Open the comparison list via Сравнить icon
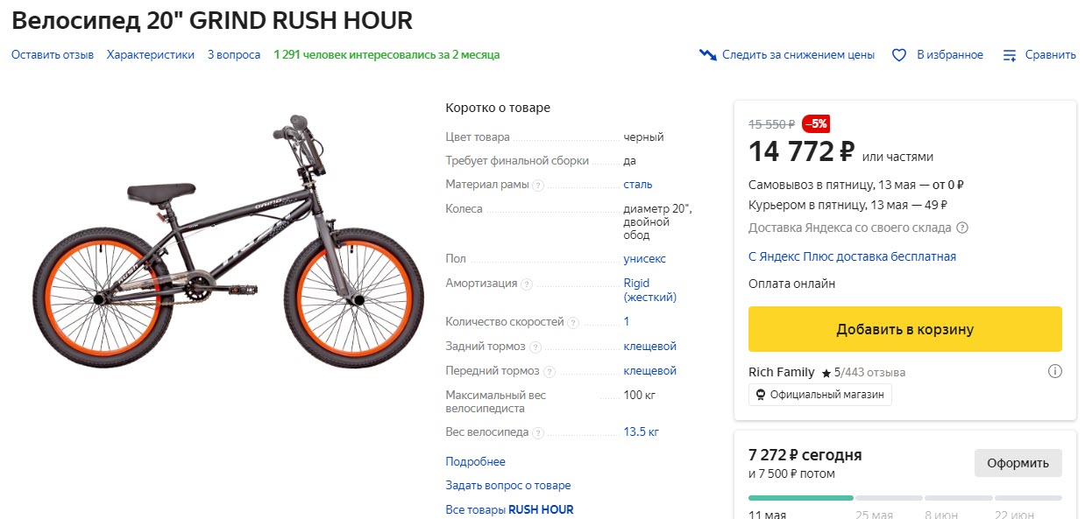Viewport: 1085px width, 519px height. tap(1010, 54)
